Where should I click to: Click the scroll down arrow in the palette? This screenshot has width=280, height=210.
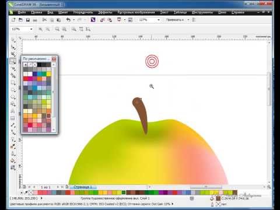(x=54, y=129)
